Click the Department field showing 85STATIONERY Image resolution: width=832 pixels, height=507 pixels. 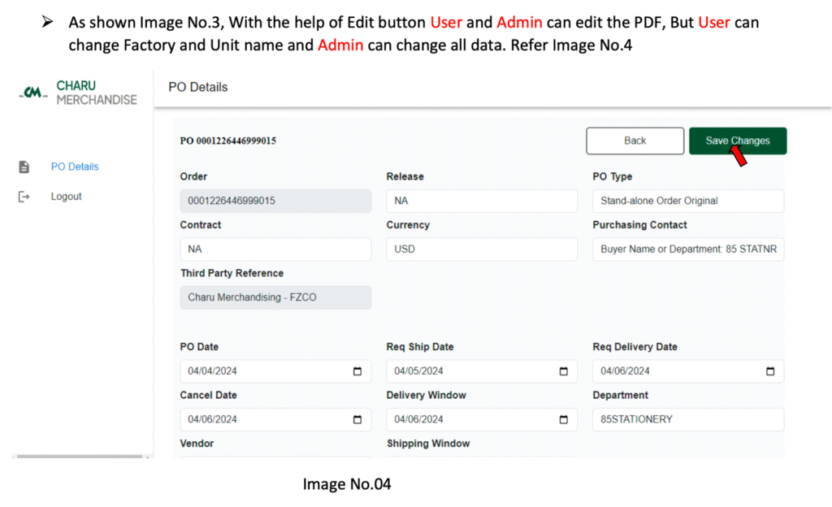tap(687, 420)
